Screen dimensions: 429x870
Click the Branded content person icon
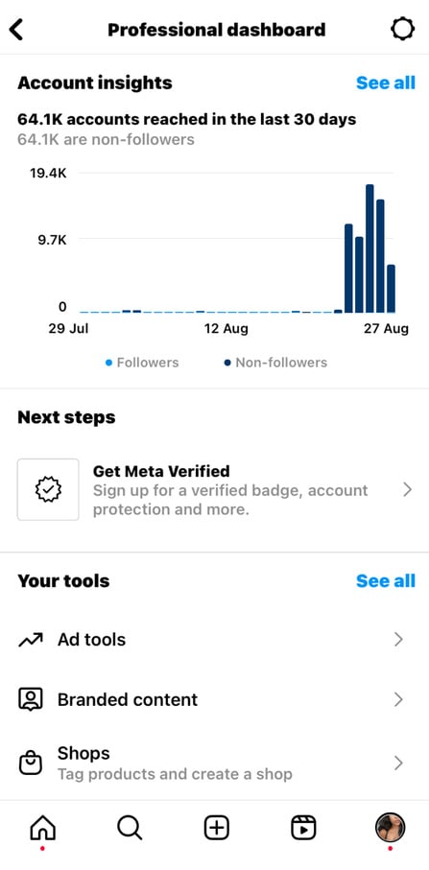(x=31, y=699)
